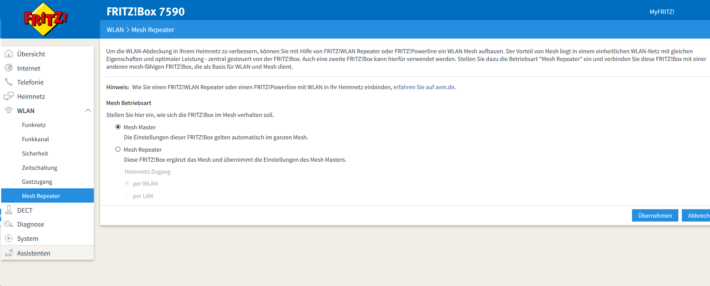Click the Telefonie phone handset icon
Image resolution: width=710 pixels, height=286 pixels.
8,82
